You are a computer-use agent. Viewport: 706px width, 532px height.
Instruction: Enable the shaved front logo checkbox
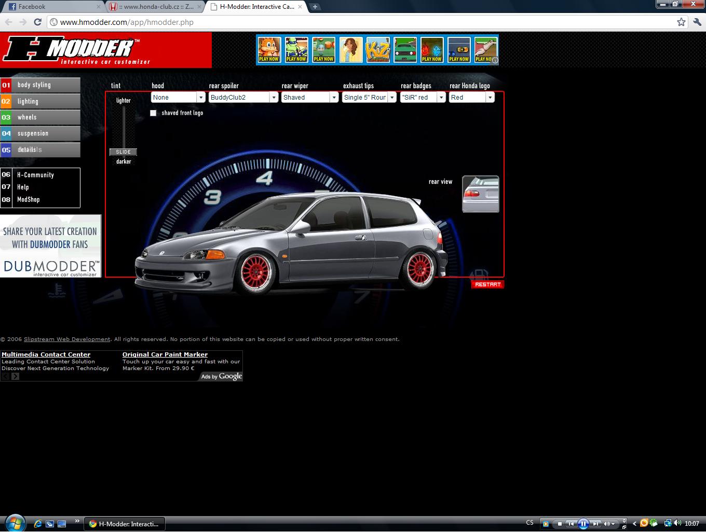point(153,113)
